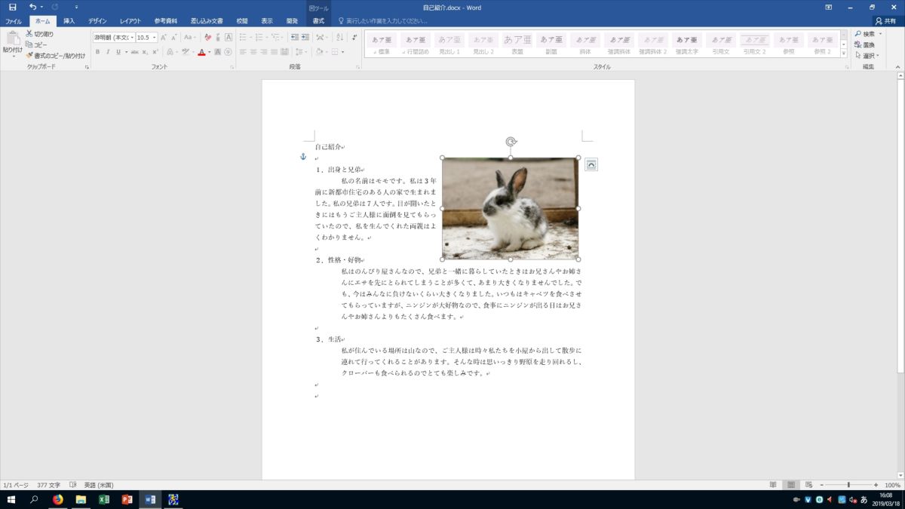Click the 貼り付け paste icon
Viewport: 905px width, 509px height.
tap(12, 39)
